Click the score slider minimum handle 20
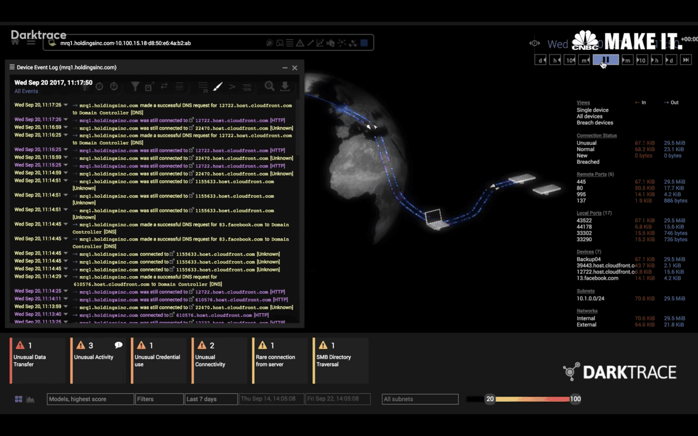 (x=490, y=399)
